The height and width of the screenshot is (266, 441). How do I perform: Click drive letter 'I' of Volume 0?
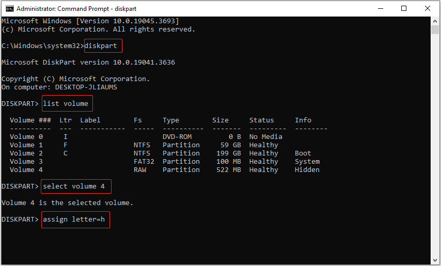(x=66, y=137)
